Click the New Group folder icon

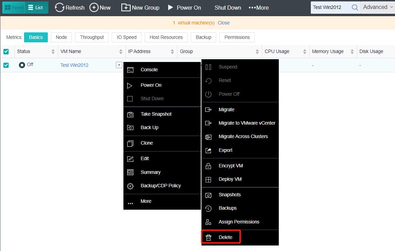126,8
